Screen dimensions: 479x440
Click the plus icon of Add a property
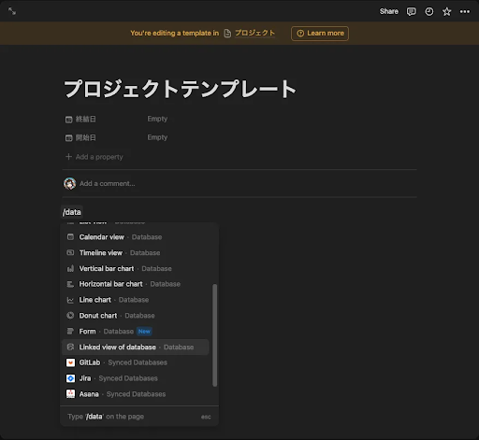coord(68,157)
